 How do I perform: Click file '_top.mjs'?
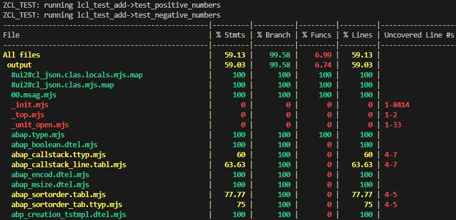(x=28, y=115)
